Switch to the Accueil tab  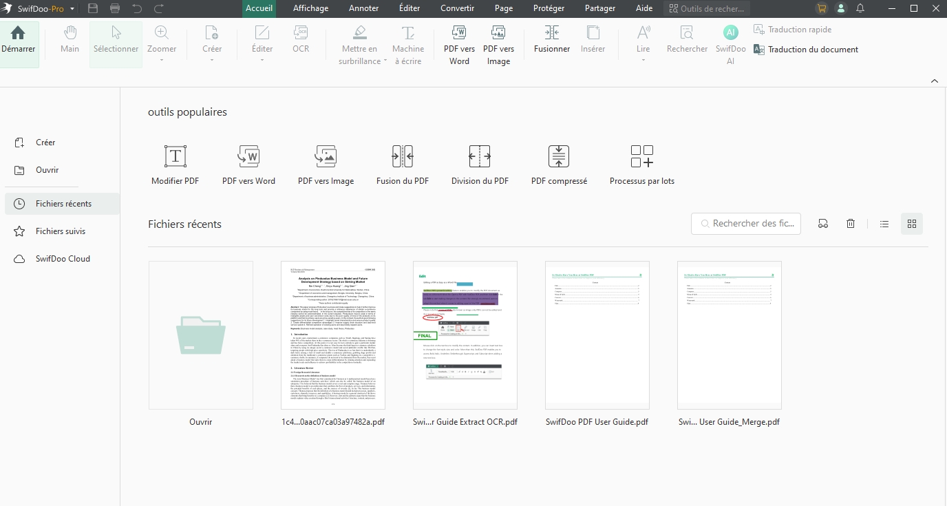coord(259,8)
